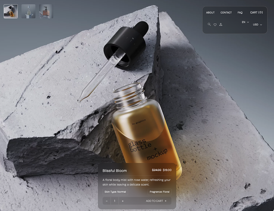Click the Blissful Bloom product title
The width and height of the screenshot is (274, 211).
click(115, 171)
